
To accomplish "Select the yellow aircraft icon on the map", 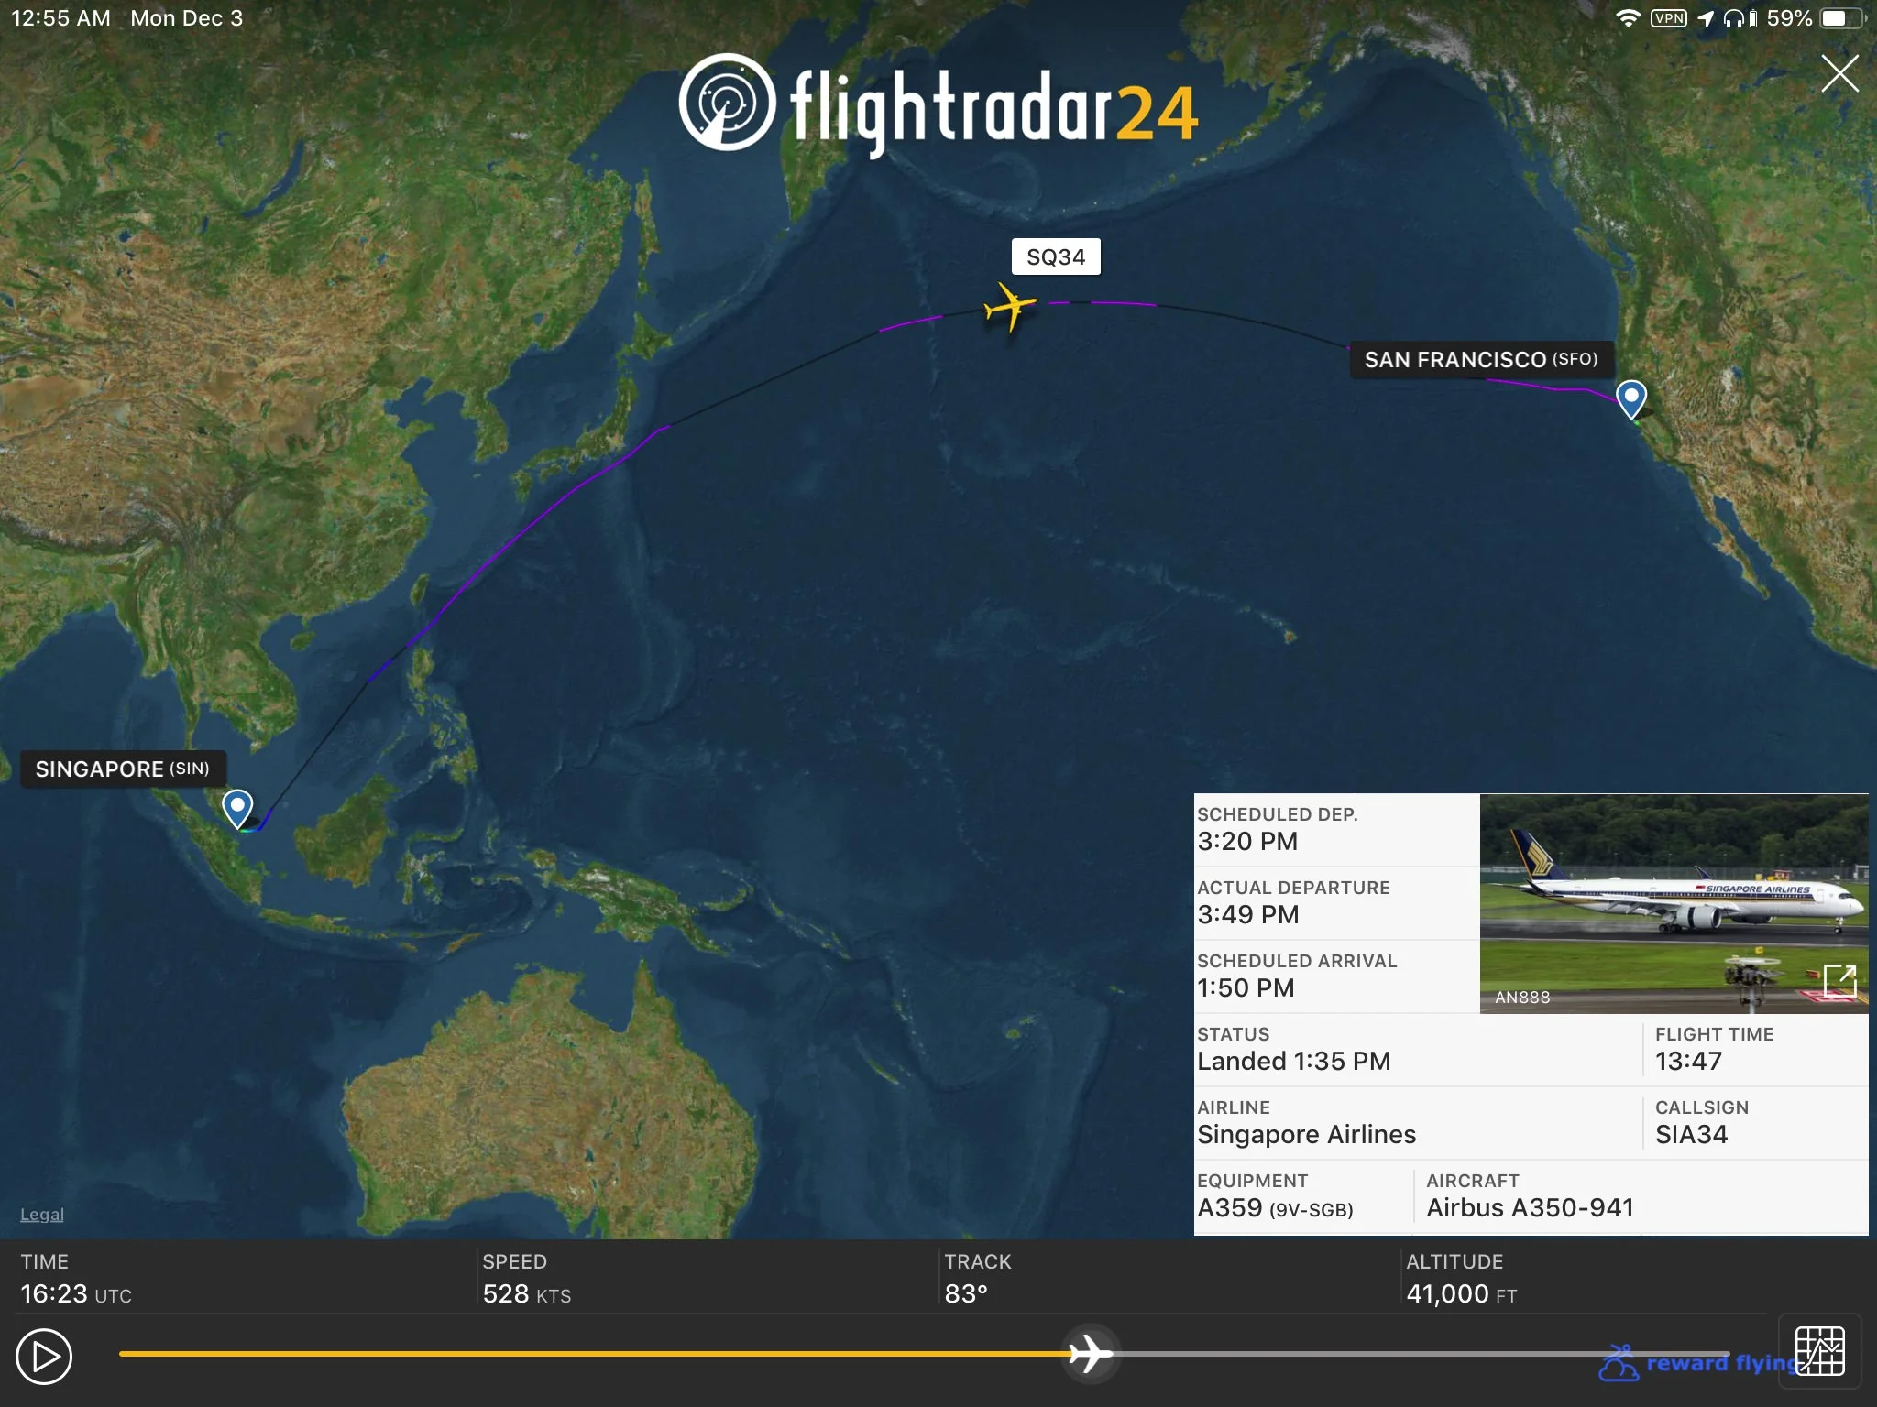I will (1010, 307).
